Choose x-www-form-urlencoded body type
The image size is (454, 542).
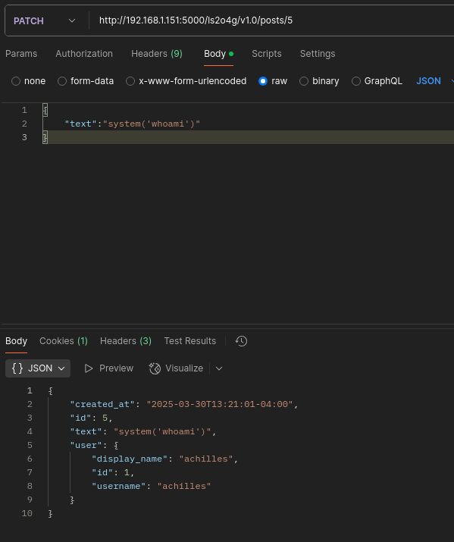186,81
